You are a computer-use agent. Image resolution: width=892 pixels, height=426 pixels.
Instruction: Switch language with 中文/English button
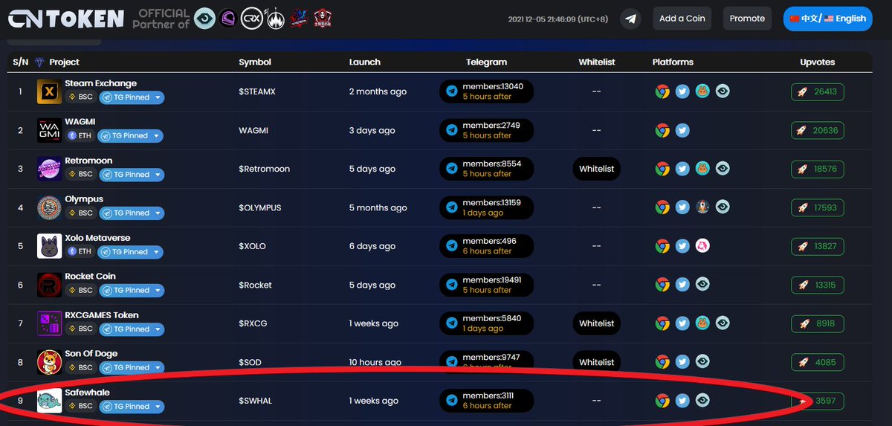pyautogui.click(x=828, y=19)
